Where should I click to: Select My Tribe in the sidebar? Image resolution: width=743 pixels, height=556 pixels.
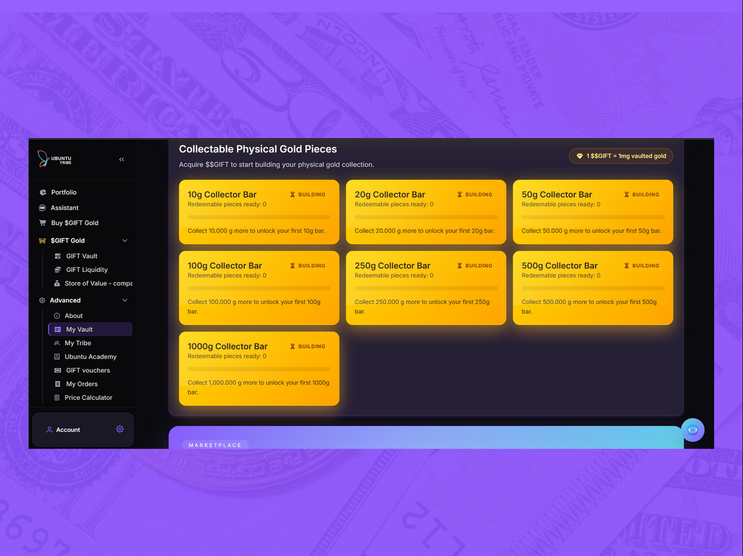pos(78,343)
